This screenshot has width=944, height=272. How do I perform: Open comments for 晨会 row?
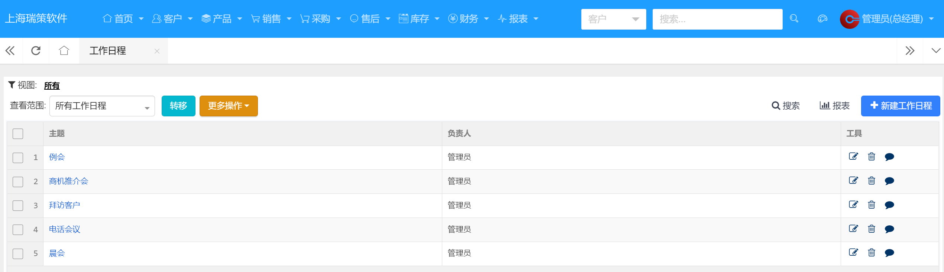(x=889, y=253)
